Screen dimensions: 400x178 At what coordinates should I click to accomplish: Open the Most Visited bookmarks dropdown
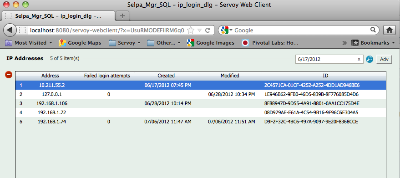[29, 43]
